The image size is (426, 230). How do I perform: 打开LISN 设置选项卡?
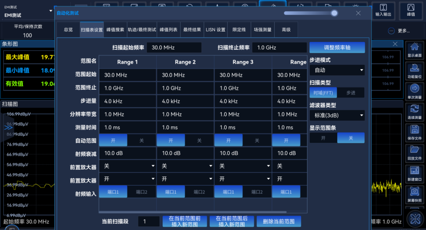[216, 30]
